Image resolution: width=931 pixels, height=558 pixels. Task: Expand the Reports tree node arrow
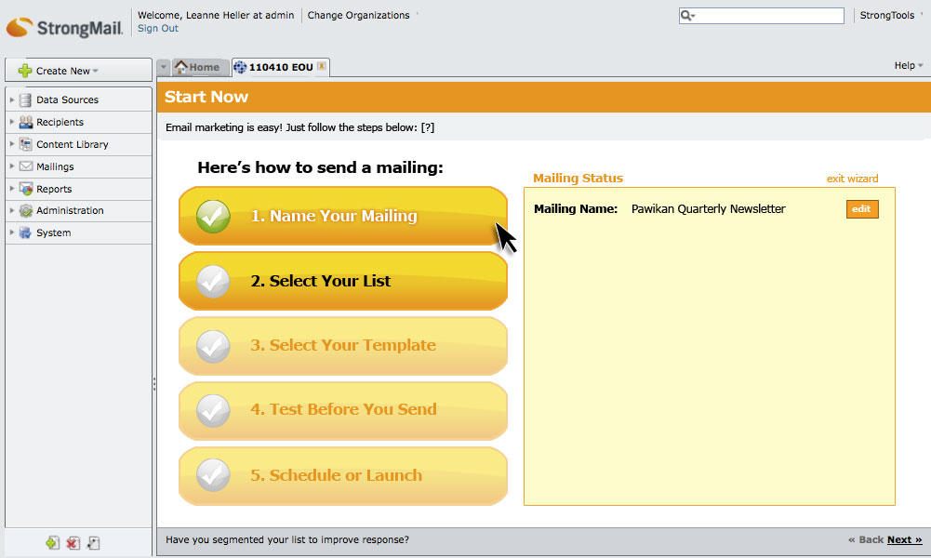11,189
